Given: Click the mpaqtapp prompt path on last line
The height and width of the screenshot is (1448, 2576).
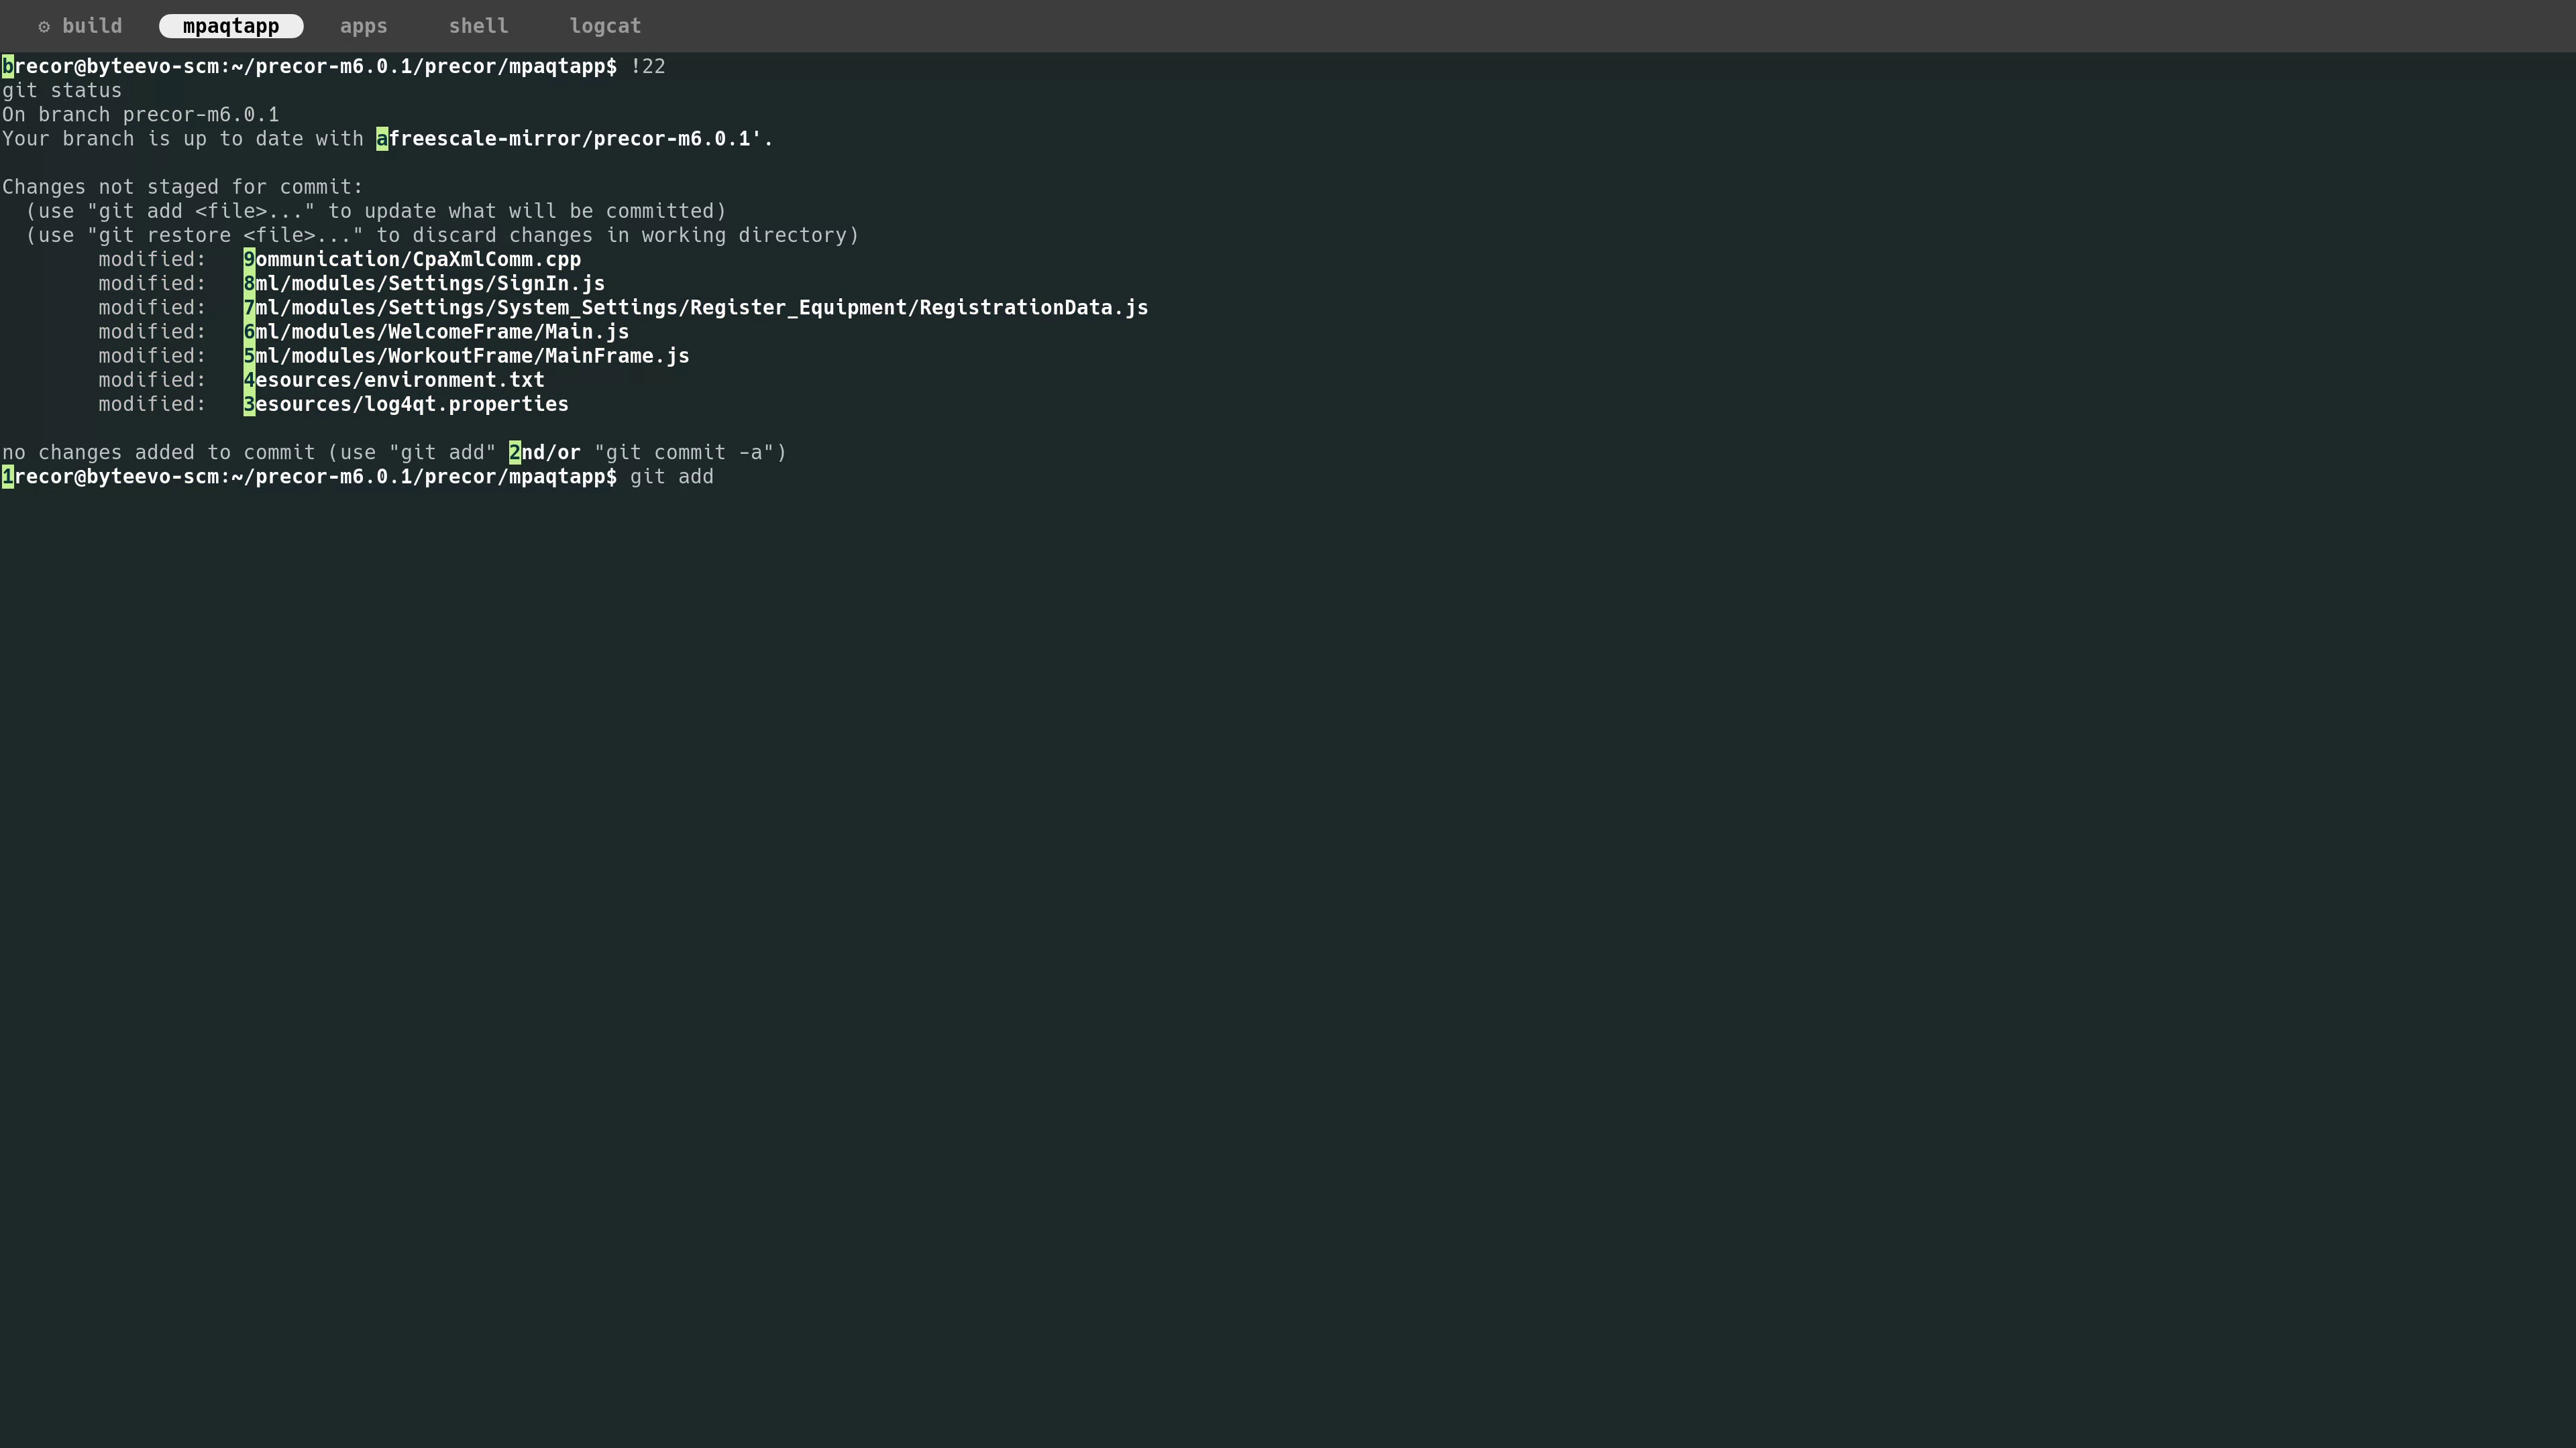Looking at the screenshot, I should click(x=310, y=477).
